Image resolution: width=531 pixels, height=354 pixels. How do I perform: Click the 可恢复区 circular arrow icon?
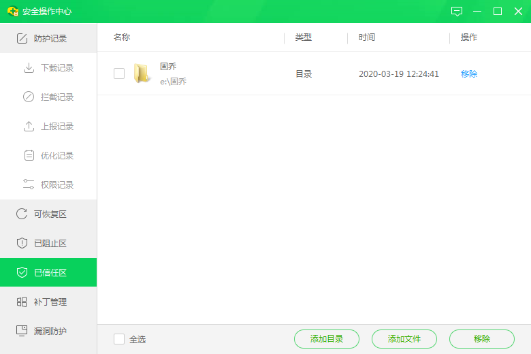pos(22,214)
